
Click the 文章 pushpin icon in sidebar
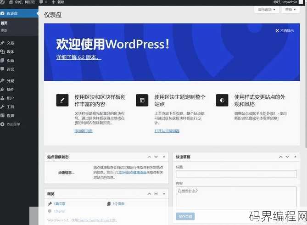coord(2,43)
